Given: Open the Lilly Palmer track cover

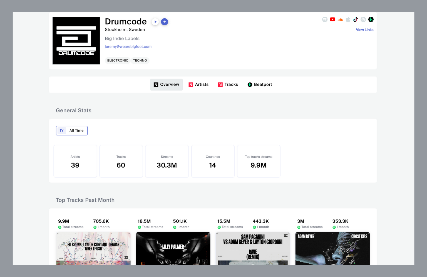Looking at the screenshot, I should click(x=173, y=248).
